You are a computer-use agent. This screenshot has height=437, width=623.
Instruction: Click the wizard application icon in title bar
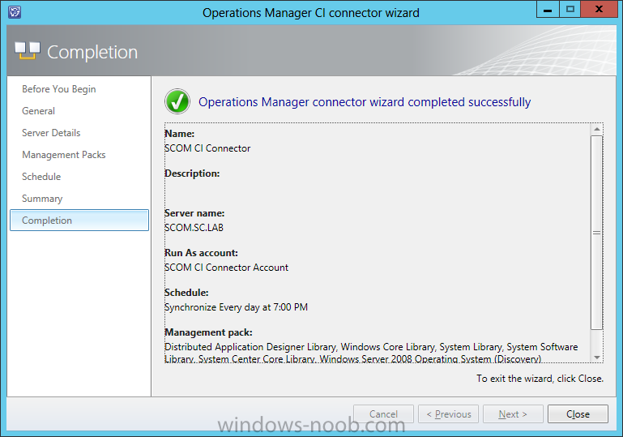click(15, 12)
